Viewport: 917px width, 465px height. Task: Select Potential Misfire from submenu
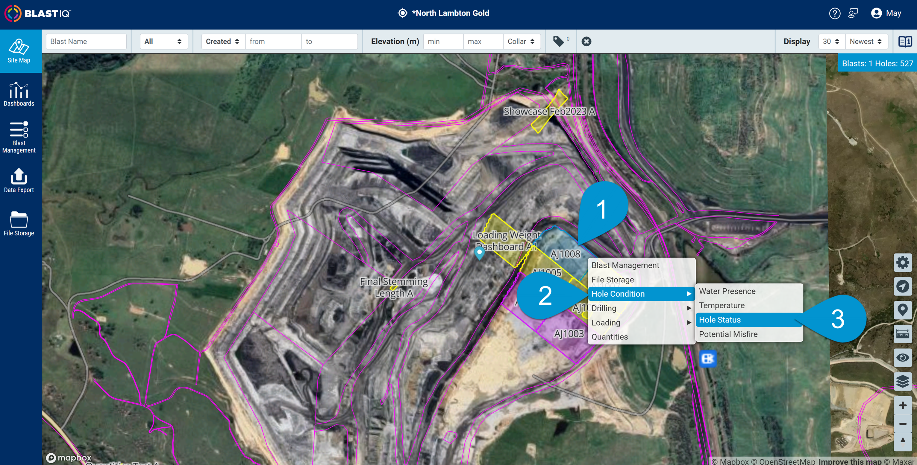tap(749, 334)
